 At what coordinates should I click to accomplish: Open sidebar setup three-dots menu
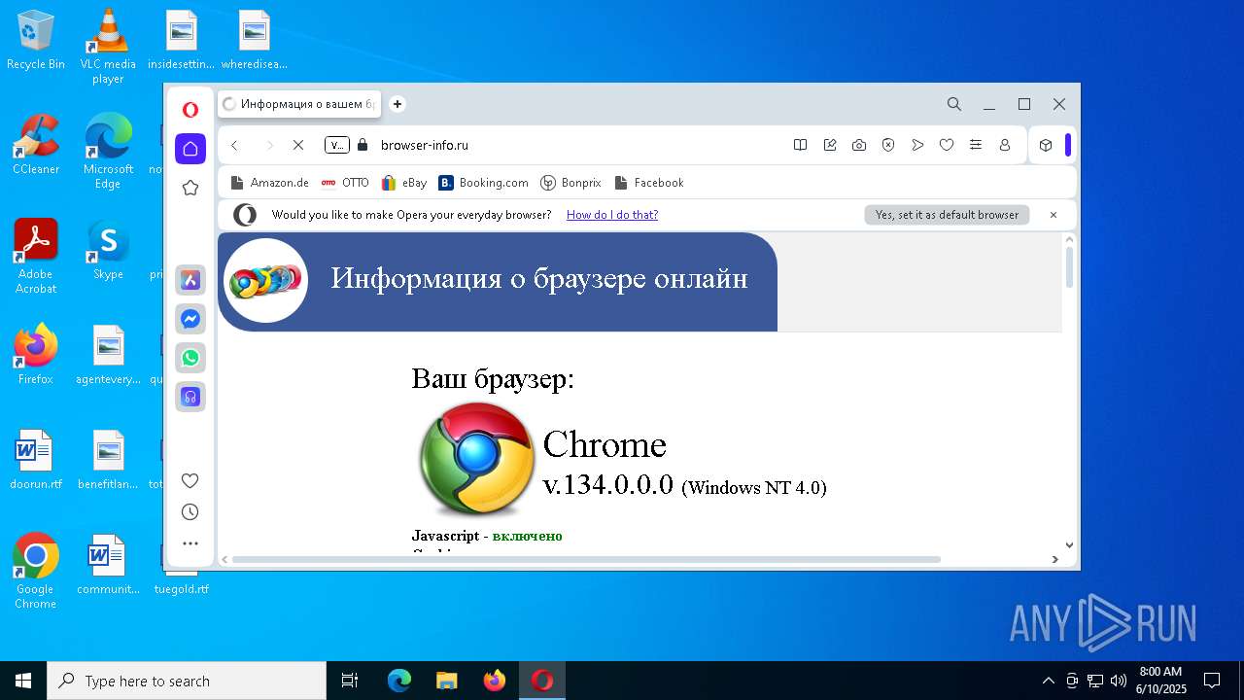pos(190,543)
